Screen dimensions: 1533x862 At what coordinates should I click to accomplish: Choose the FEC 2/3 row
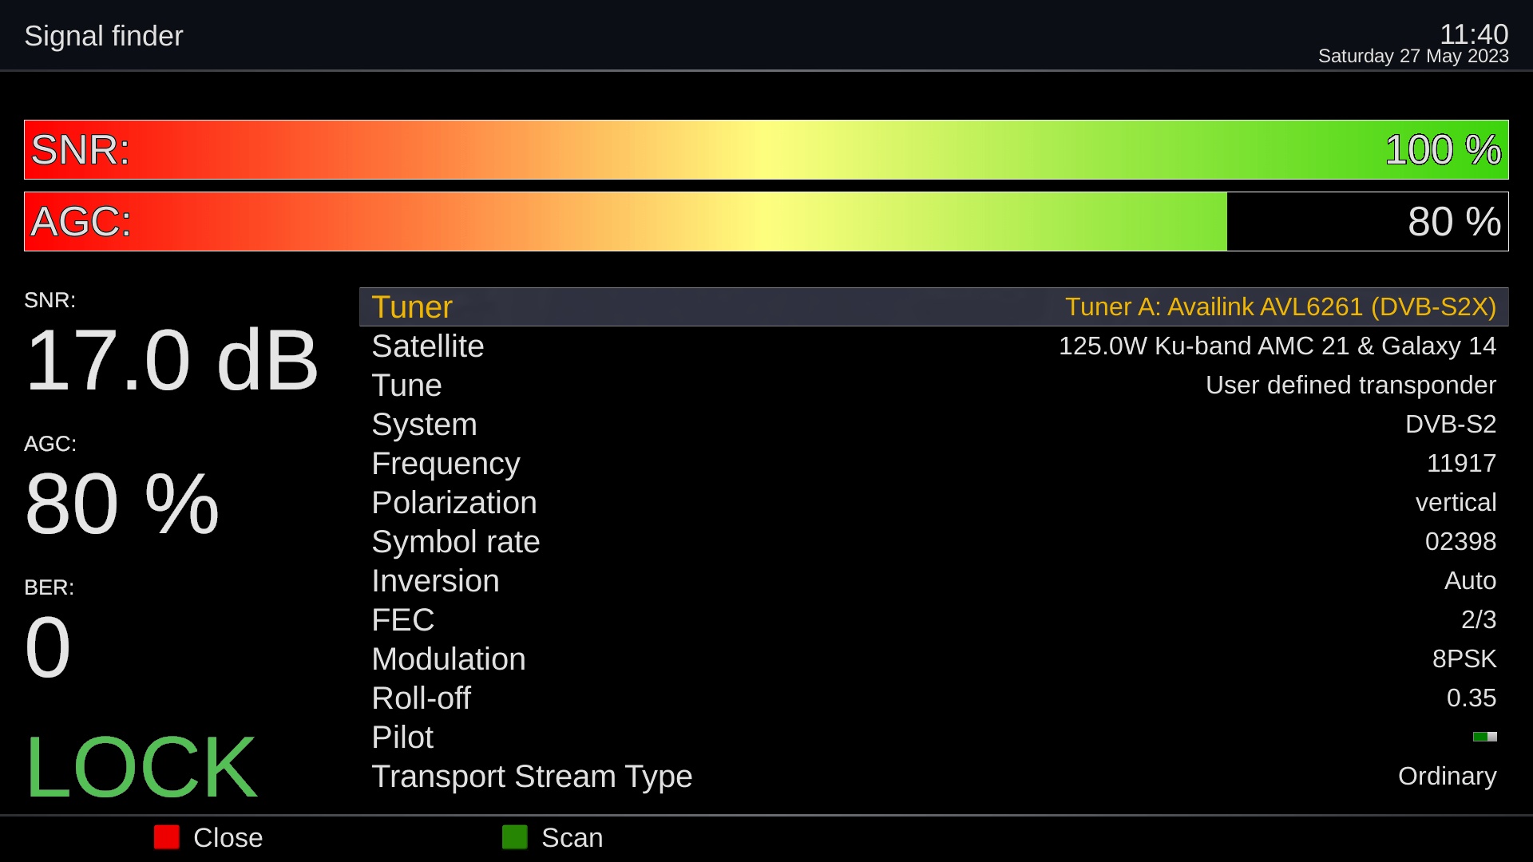(934, 619)
